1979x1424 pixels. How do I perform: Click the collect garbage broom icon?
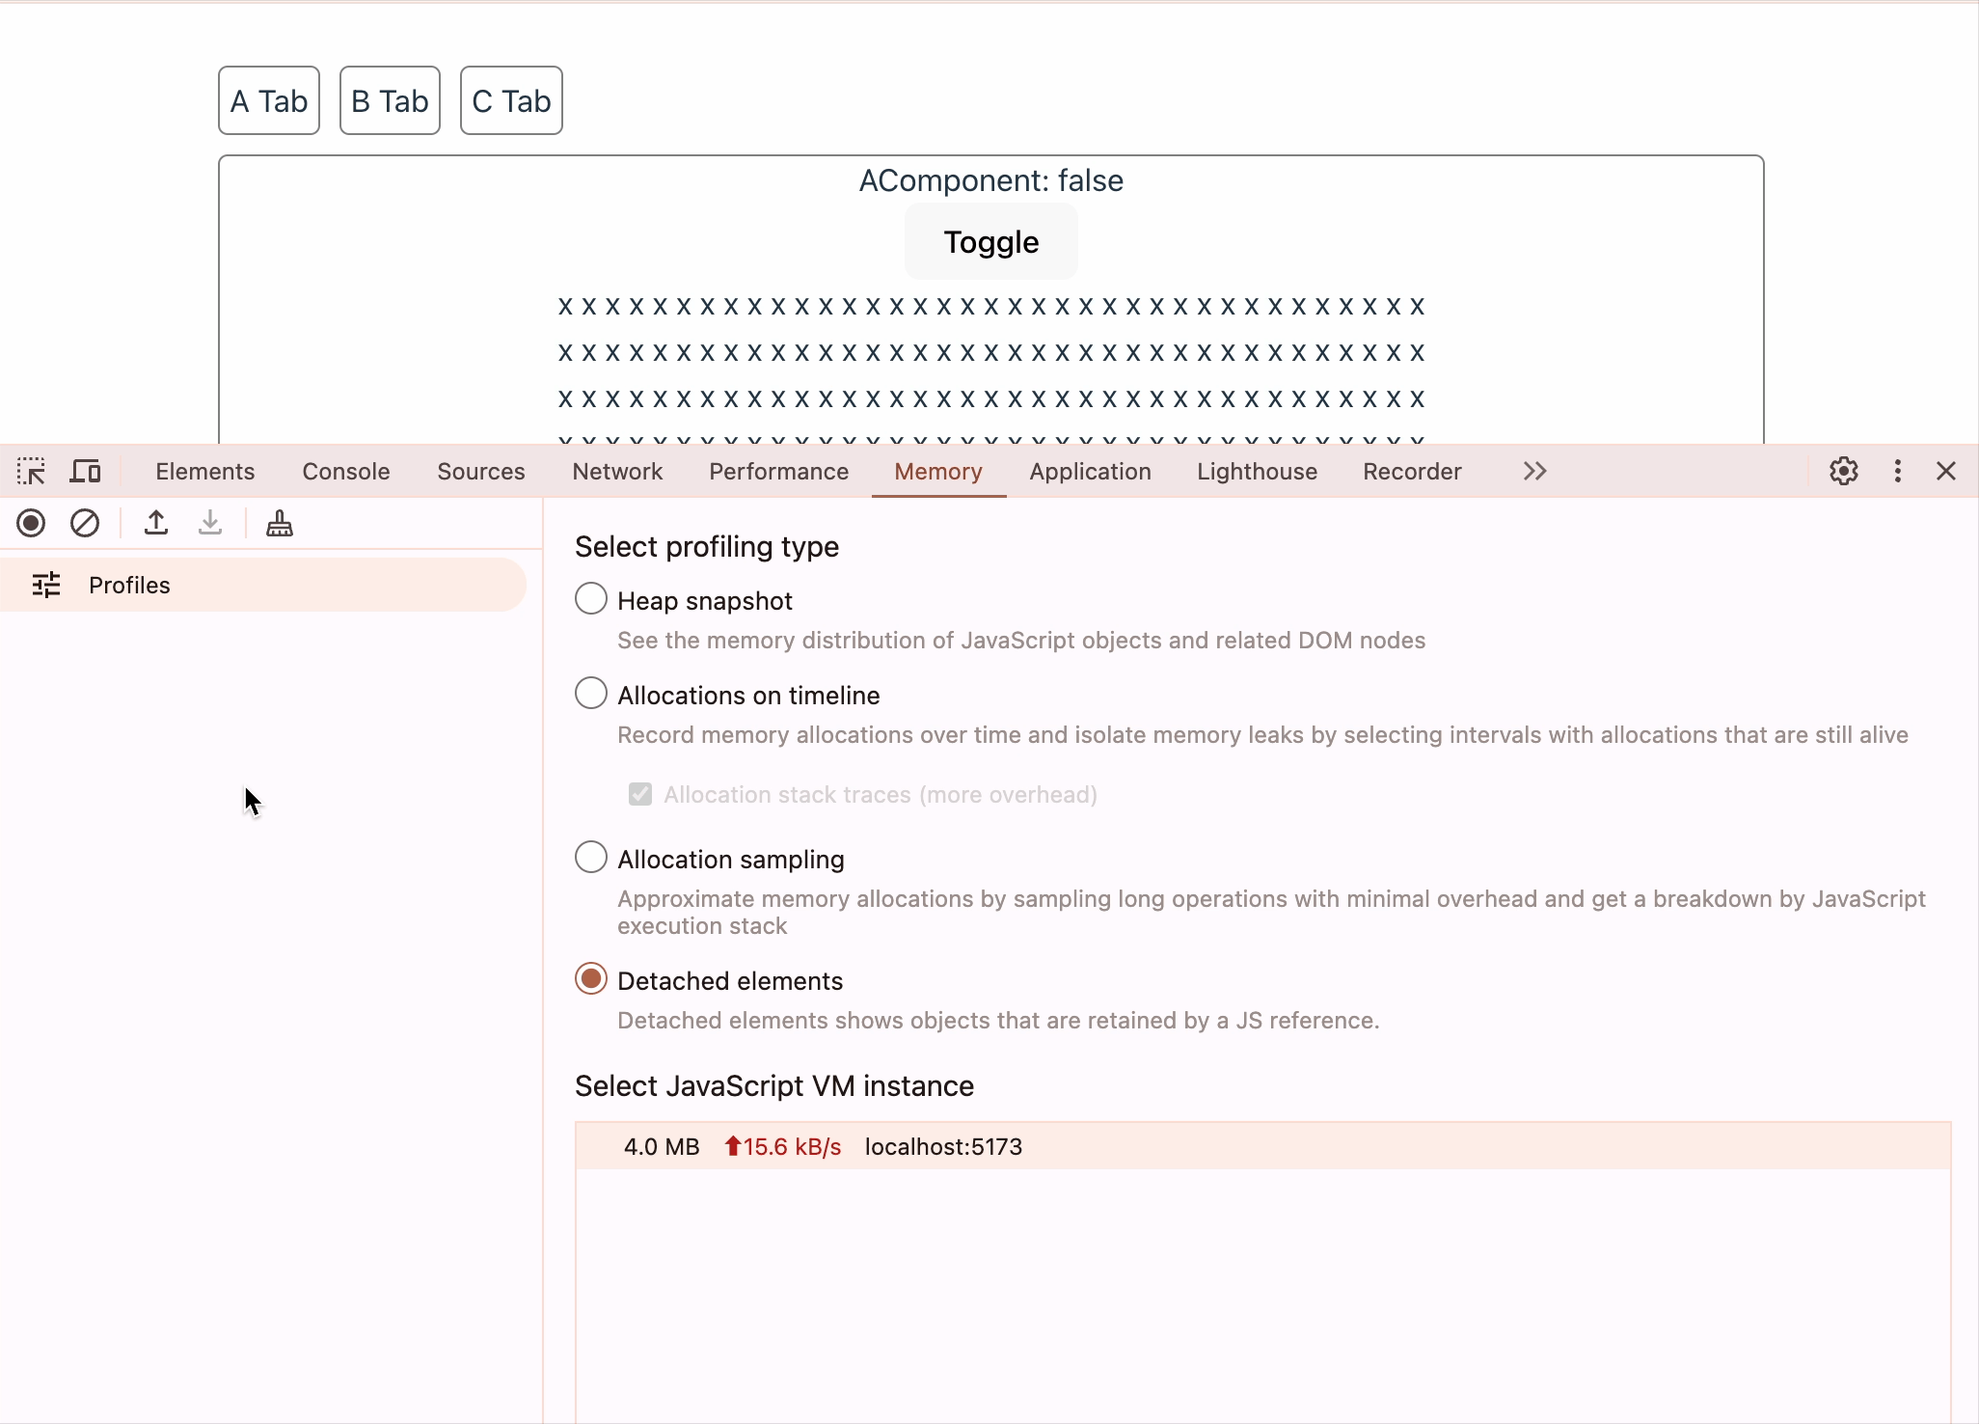click(x=280, y=524)
